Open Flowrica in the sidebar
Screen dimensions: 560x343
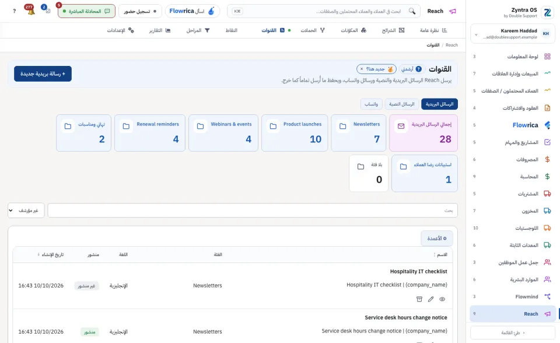click(x=513, y=125)
